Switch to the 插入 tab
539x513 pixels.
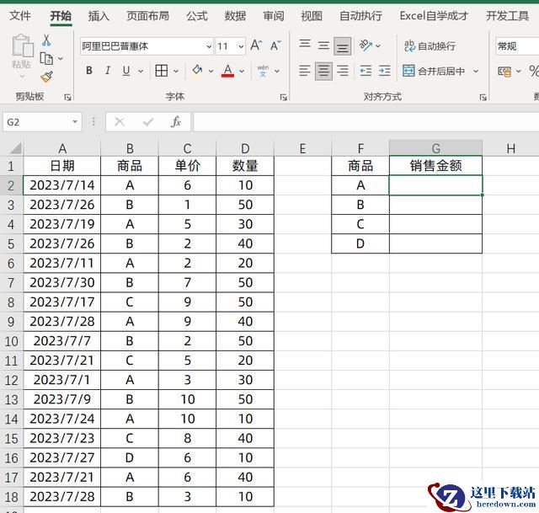click(99, 16)
